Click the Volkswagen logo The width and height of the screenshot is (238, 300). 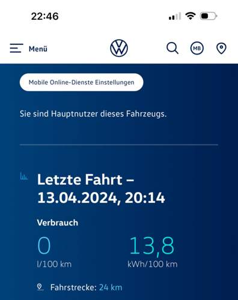(x=119, y=48)
